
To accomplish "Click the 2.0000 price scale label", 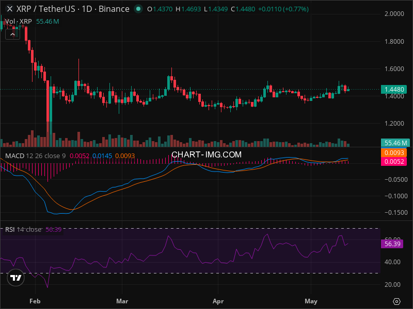I will pyautogui.click(x=394, y=14).
